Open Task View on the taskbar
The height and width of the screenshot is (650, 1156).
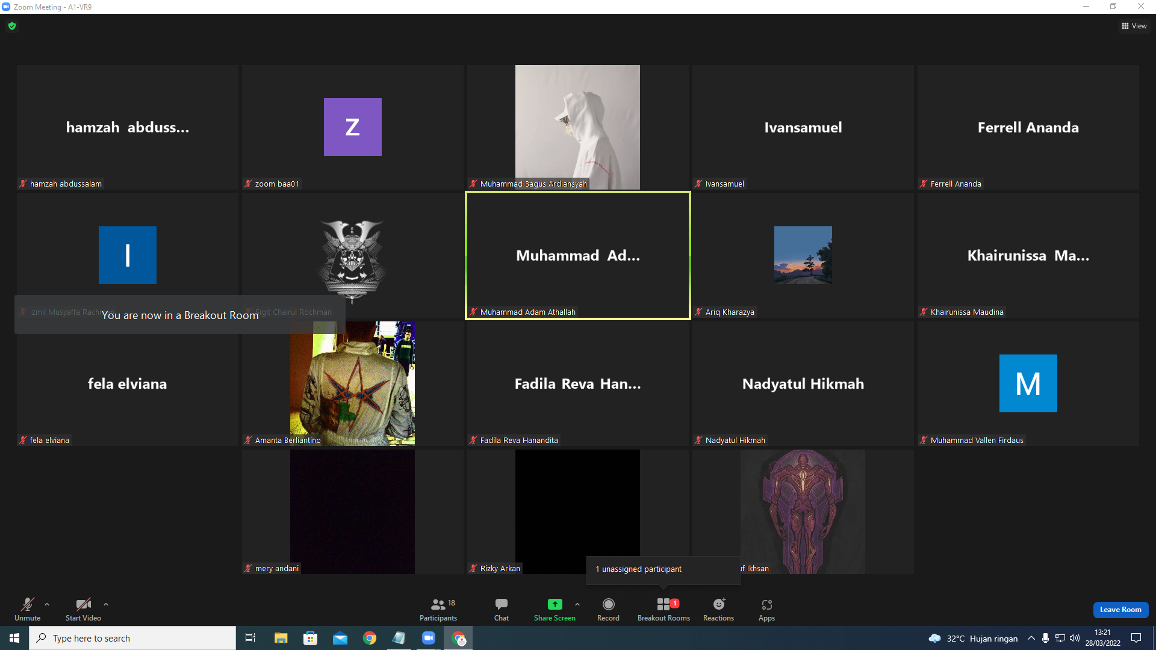click(250, 638)
